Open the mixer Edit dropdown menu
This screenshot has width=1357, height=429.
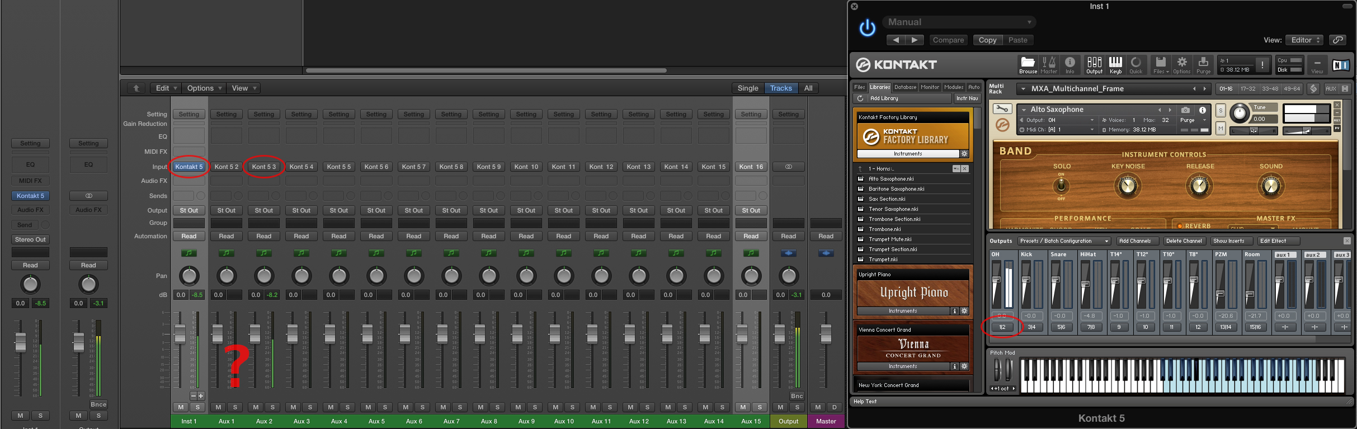click(x=166, y=88)
